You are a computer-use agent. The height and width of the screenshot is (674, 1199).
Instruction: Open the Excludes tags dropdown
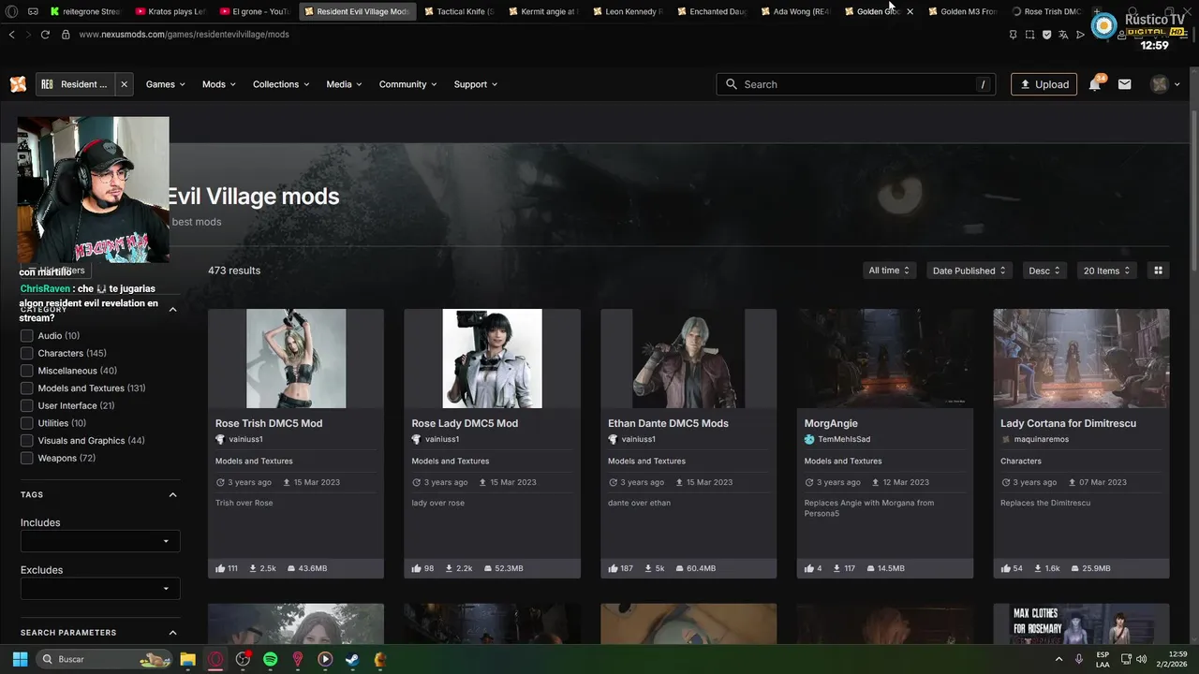[x=100, y=589]
